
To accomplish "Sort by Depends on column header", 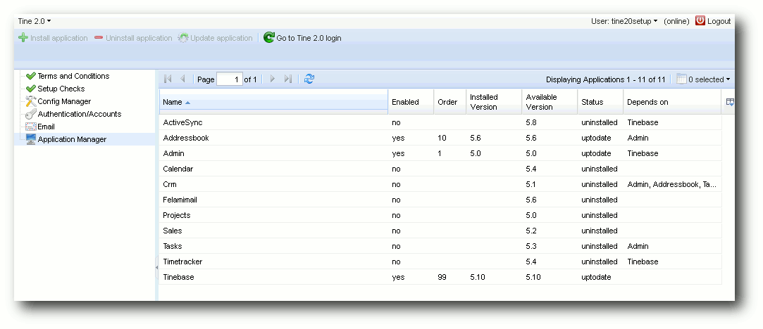I will click(x=672, y=102).
